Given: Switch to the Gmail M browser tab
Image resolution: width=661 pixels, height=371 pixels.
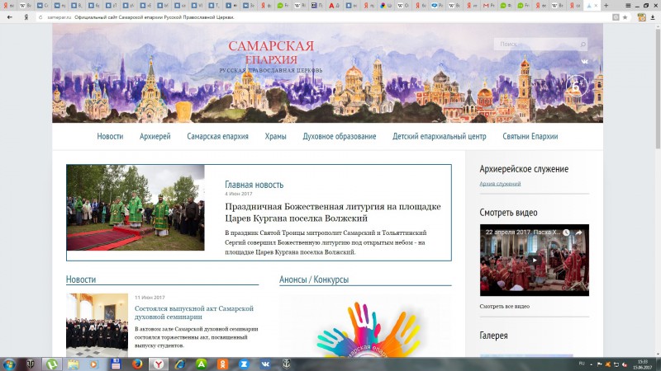Looking at the screenshot, I should [x=488, y=6].
